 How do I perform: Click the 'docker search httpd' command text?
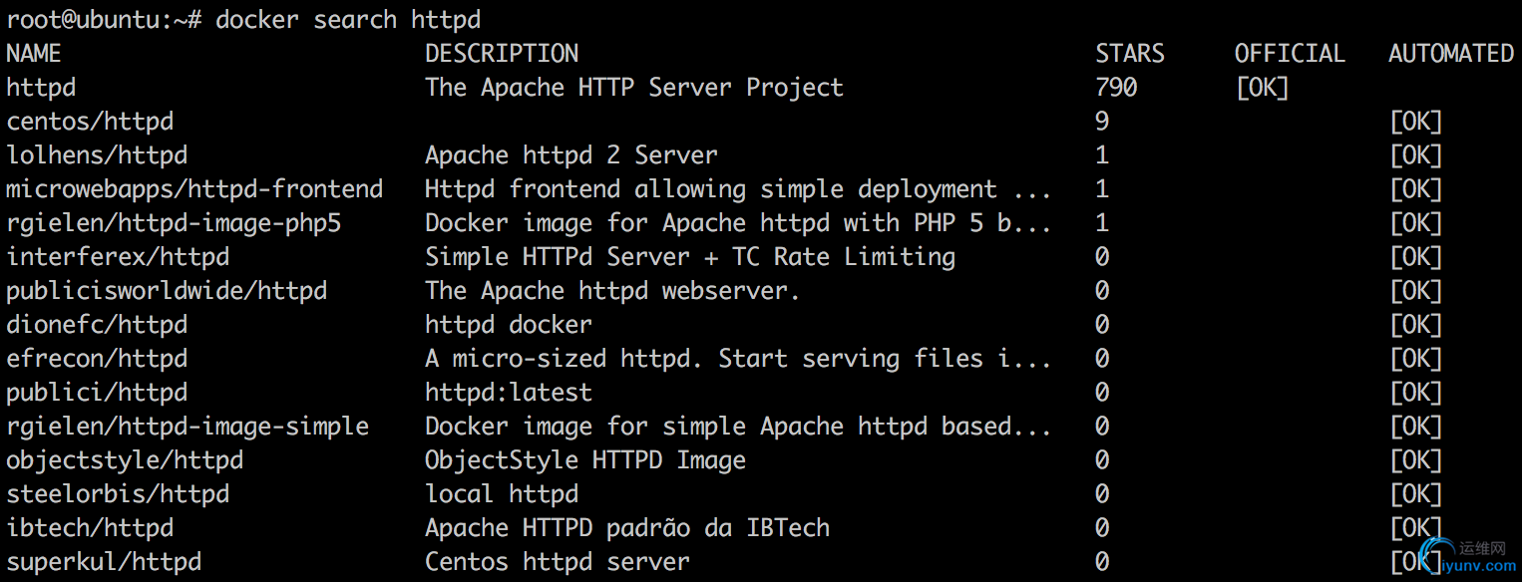click(348, 20)
